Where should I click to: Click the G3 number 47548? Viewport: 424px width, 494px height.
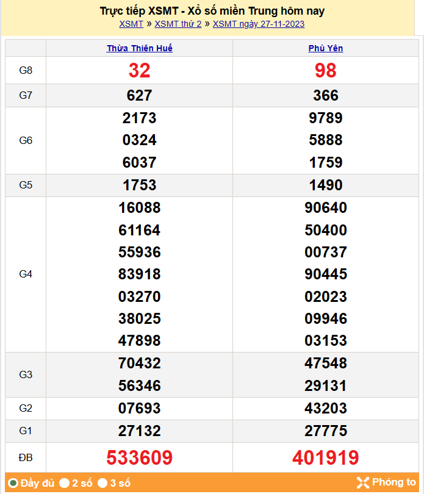pos(326,363)
